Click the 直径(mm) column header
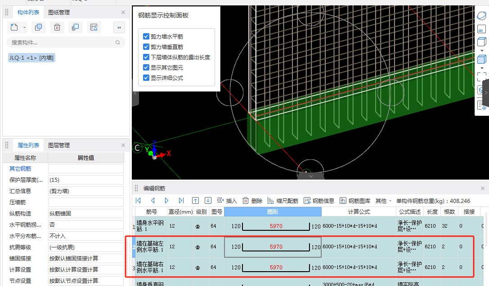Viewport: 489px width, 286px height. coord(180,211)
